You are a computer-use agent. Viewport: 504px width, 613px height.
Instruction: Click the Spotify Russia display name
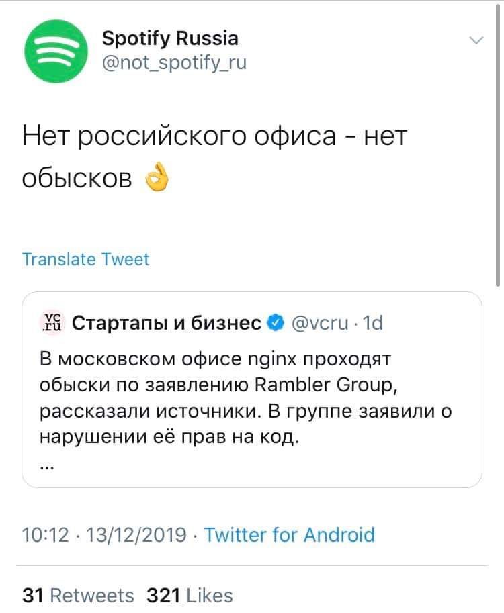pos(170,38)
